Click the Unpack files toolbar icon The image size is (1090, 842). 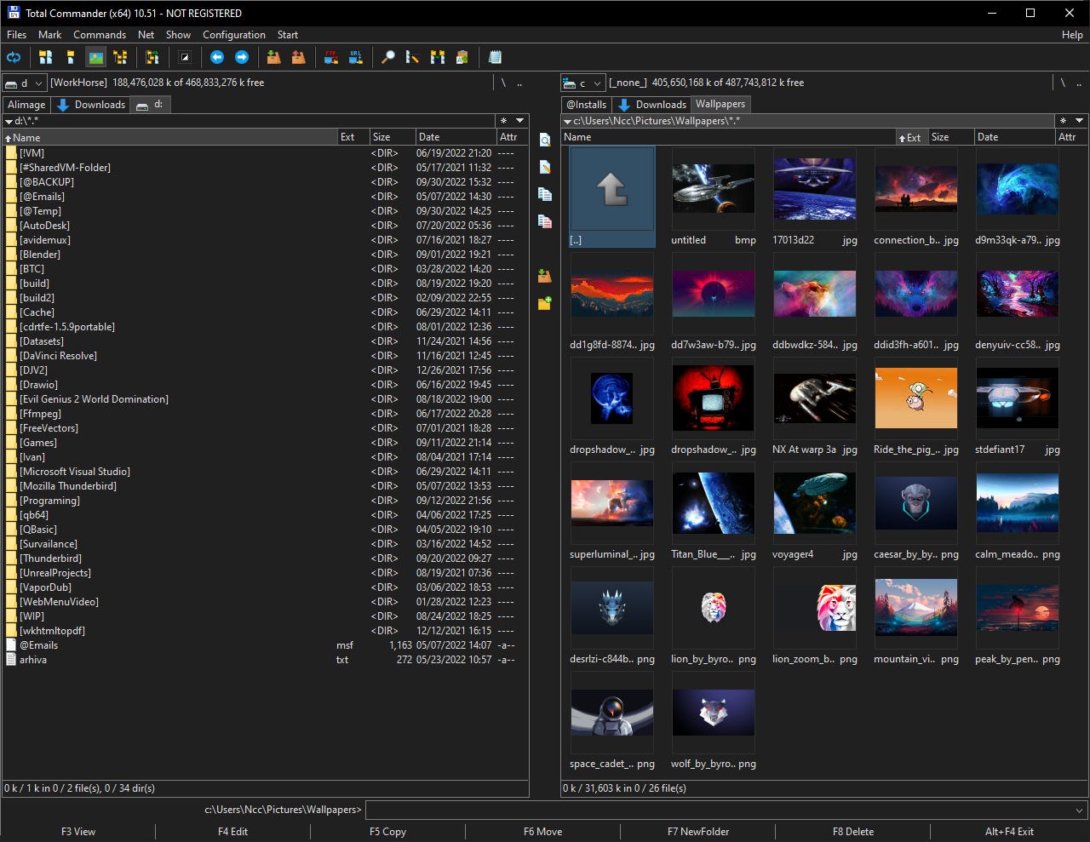click(x=299, y=57)
